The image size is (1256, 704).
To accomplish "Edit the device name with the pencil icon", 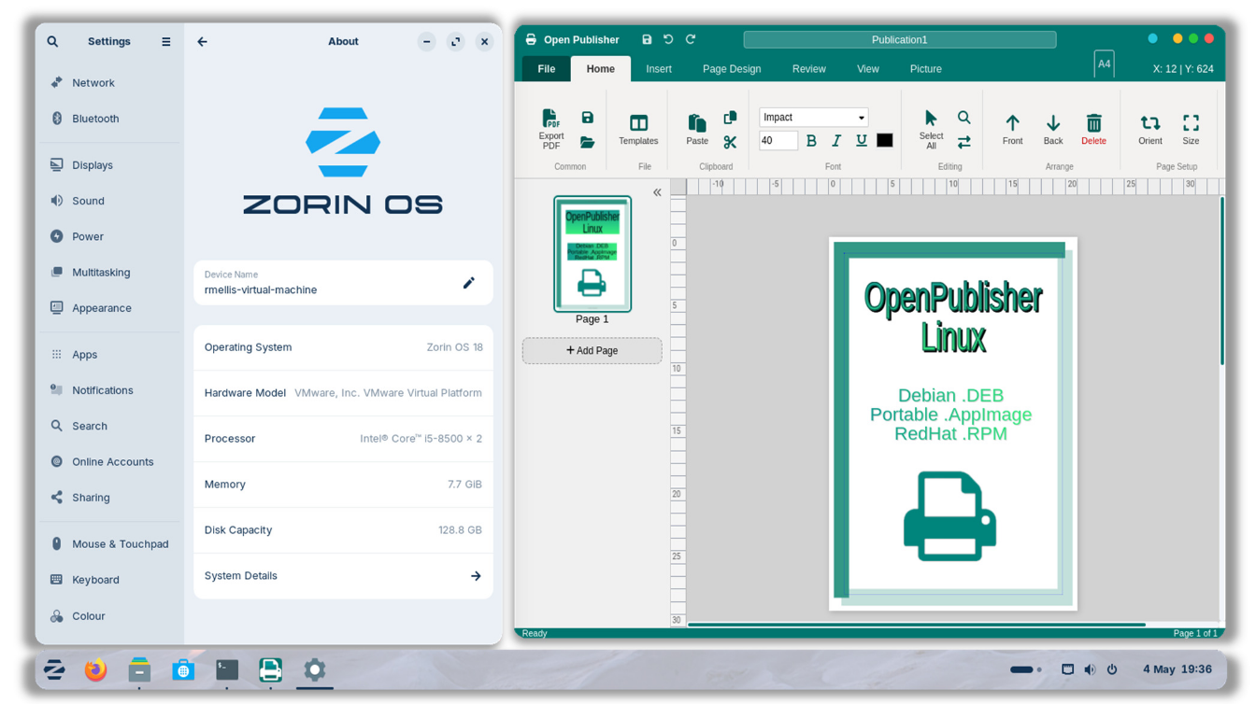I will click(x=469, y=283).
